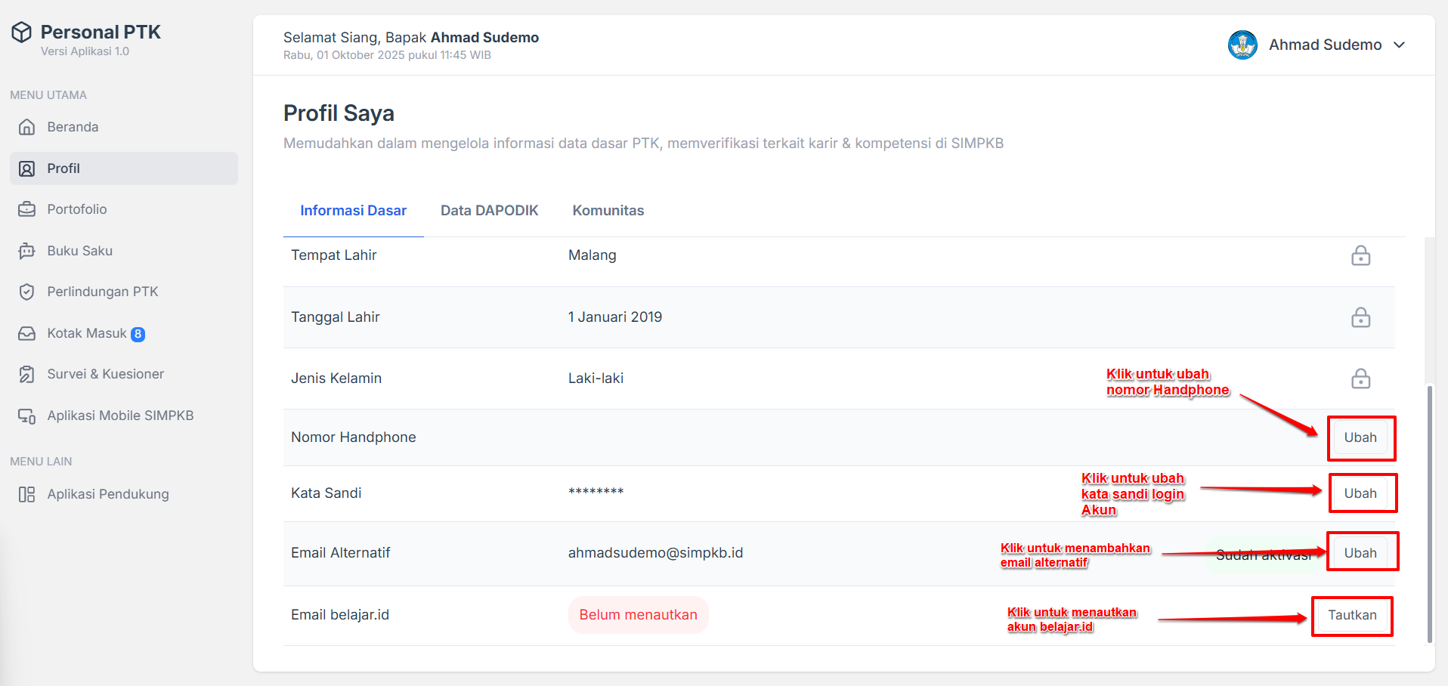Open Perlindungan PTK shield icon
Viewport: 1448px width, 686px height.
(x=27, y=292)
